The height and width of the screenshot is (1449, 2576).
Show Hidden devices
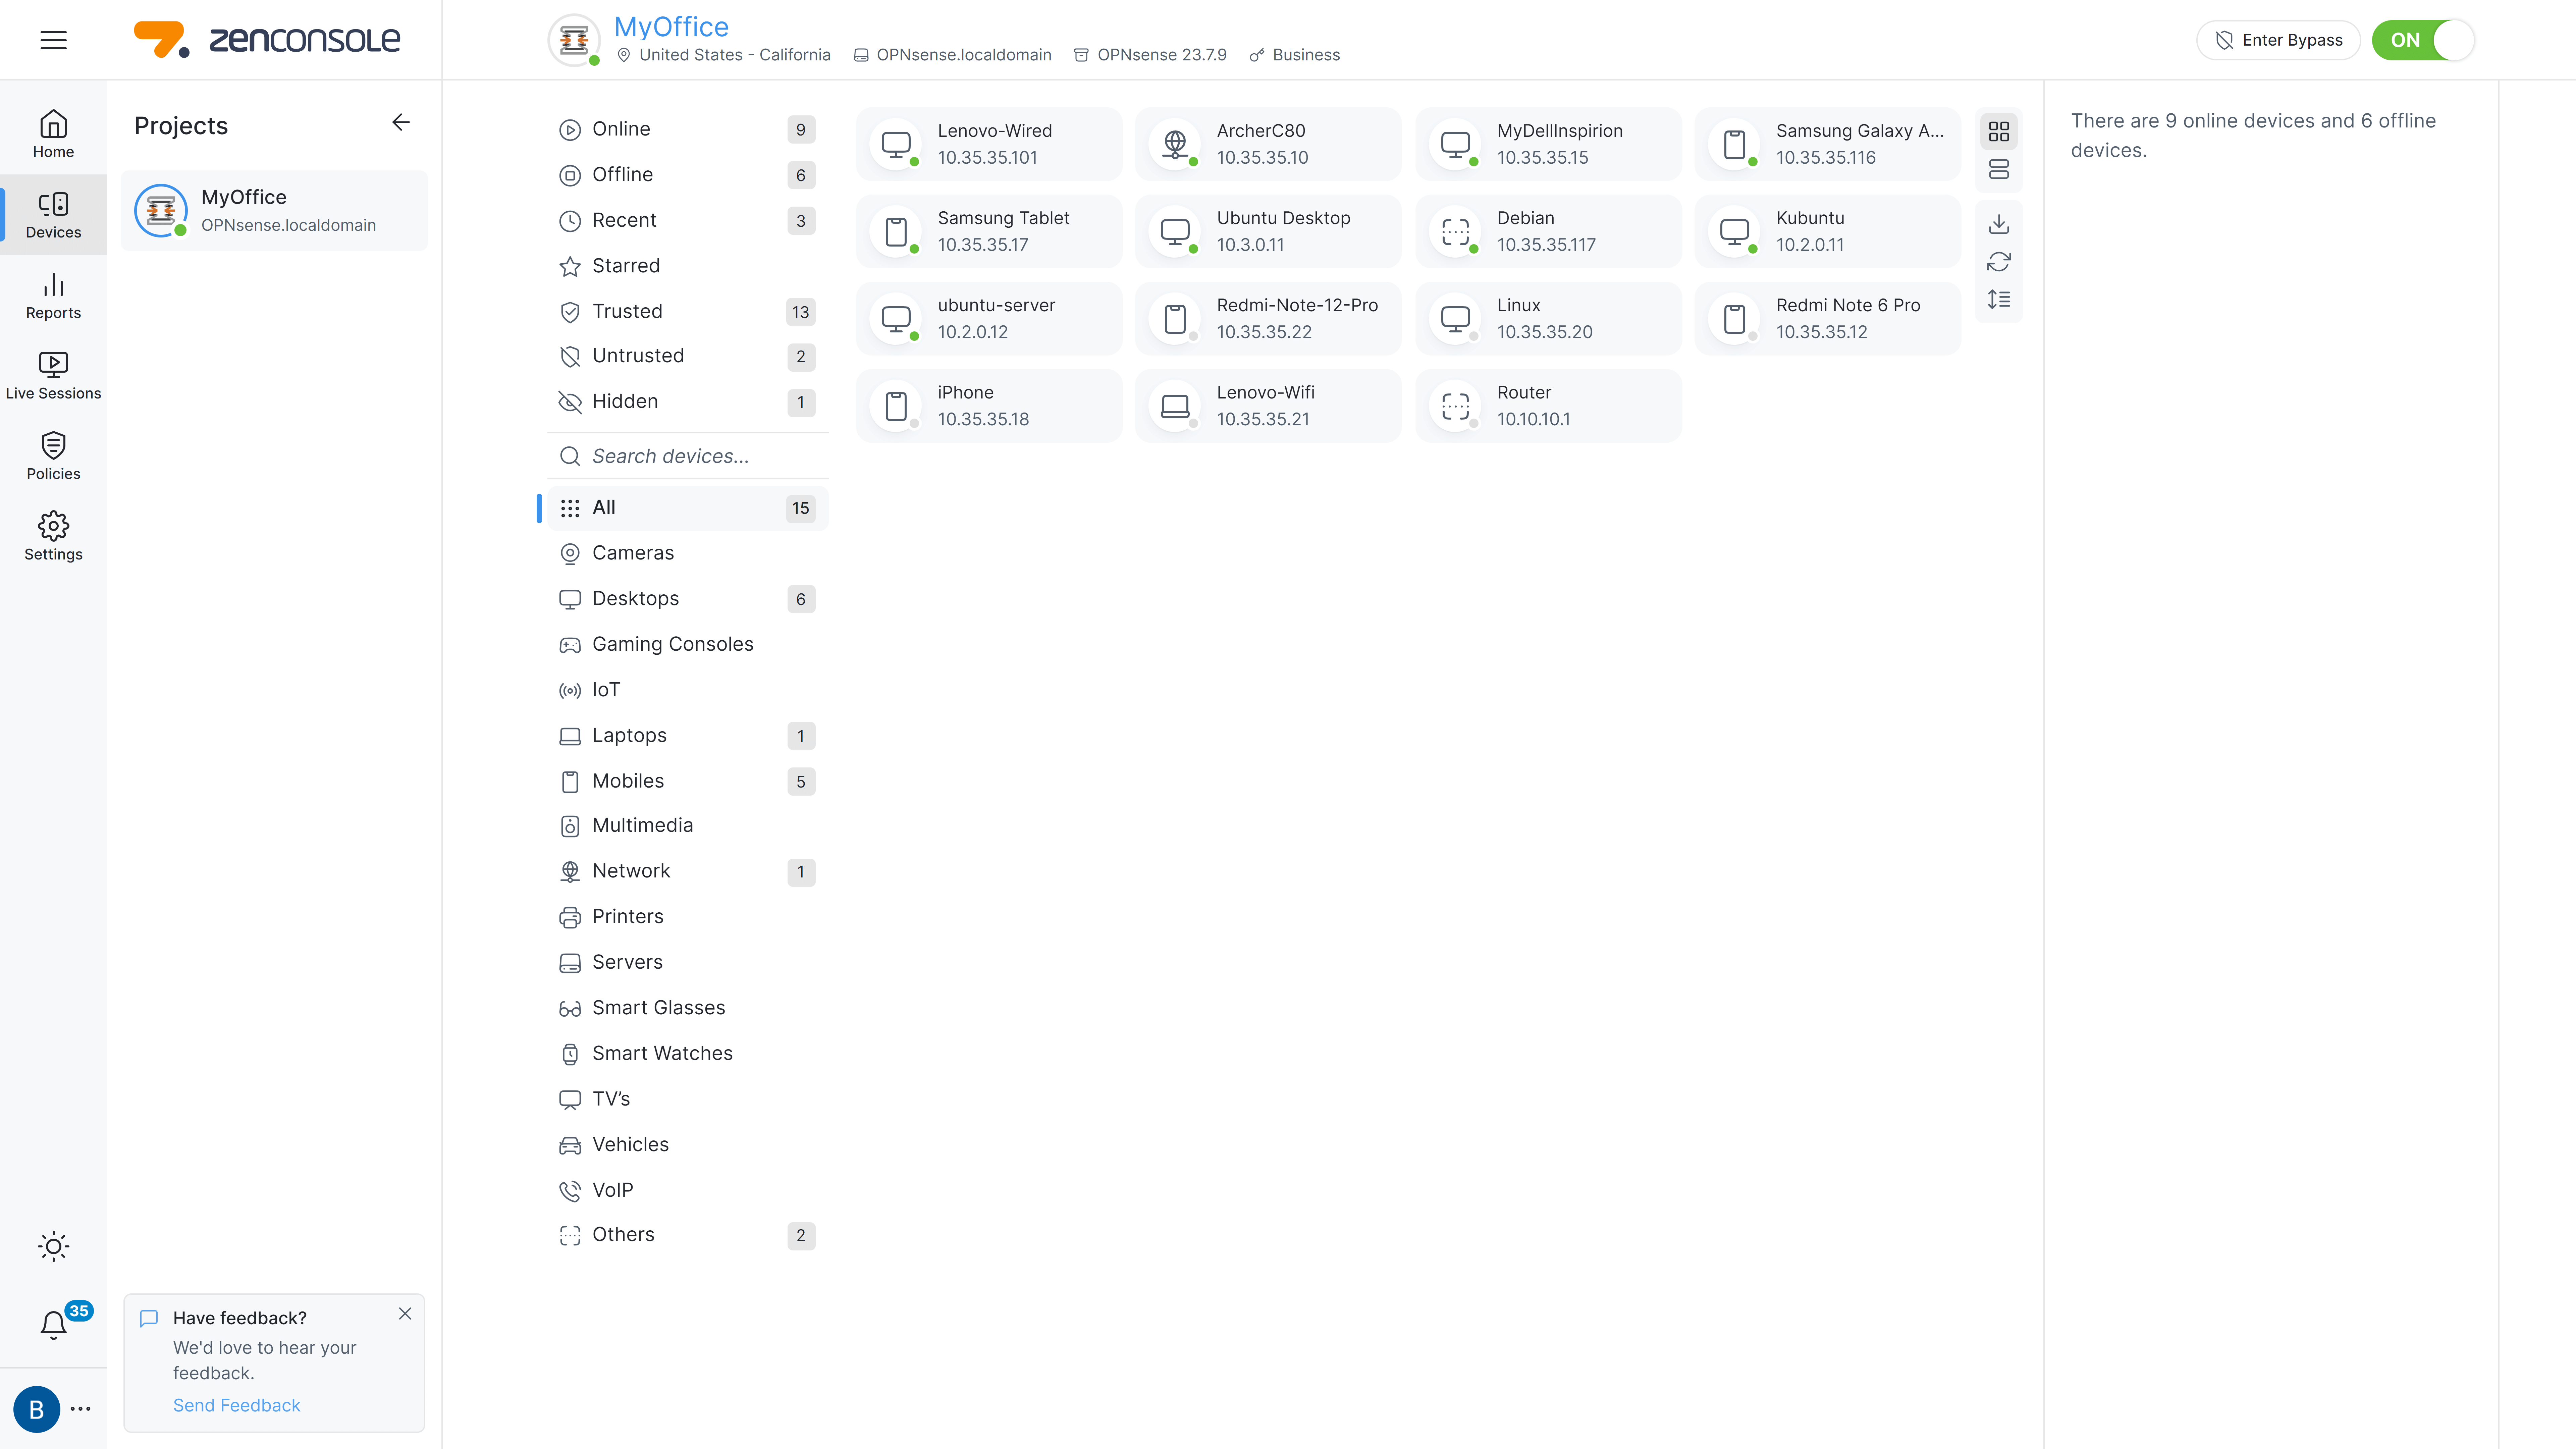click(688, 402)
